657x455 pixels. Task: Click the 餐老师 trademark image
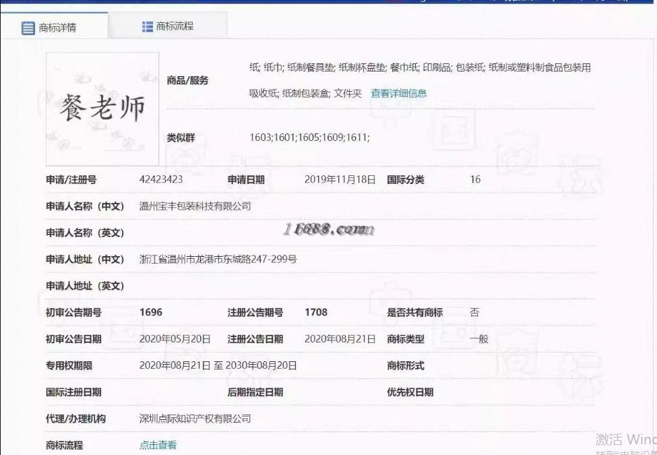pos(102,109)
